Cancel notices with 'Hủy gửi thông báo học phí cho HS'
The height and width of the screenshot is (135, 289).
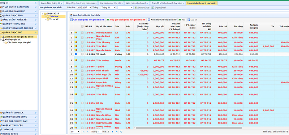pyautogui.click(x=126, y=20)
